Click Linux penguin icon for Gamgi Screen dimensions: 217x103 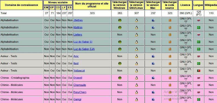[137, 99]
